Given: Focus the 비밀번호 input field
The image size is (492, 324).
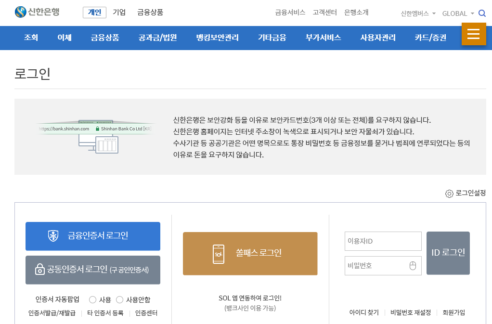Looking at the screenshot, I should 383,266.
